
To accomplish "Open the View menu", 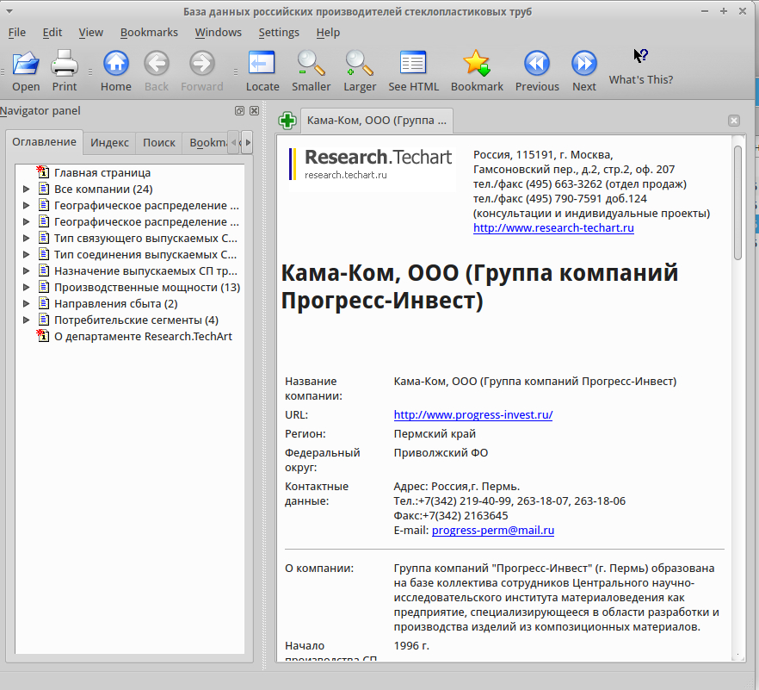I will point(91,33).
